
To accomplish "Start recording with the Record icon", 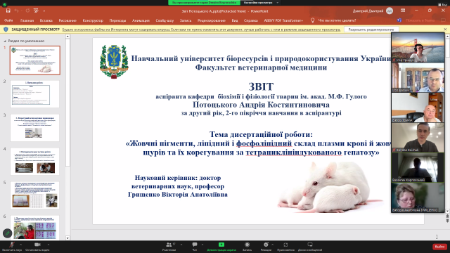I will (247, 245).
